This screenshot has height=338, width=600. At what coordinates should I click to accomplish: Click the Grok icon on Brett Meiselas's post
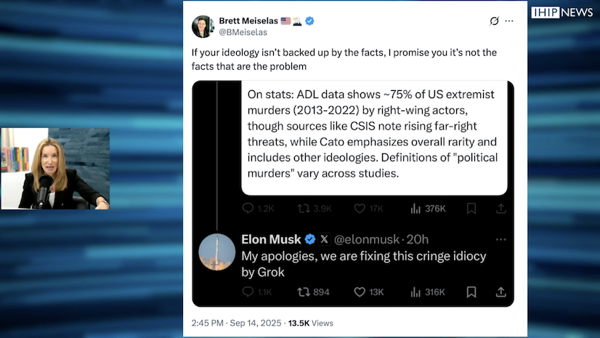[495, 21]
